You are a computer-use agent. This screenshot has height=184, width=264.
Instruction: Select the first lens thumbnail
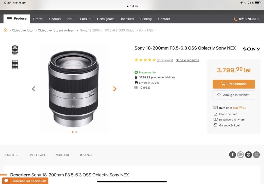(x=15, y=50)
